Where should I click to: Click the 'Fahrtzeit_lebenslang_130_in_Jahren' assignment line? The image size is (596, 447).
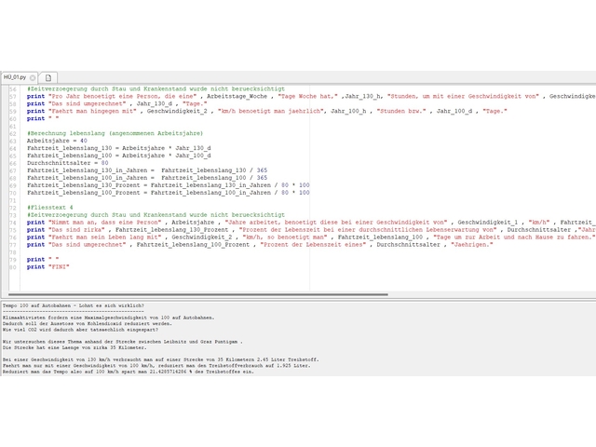[147, 170]
